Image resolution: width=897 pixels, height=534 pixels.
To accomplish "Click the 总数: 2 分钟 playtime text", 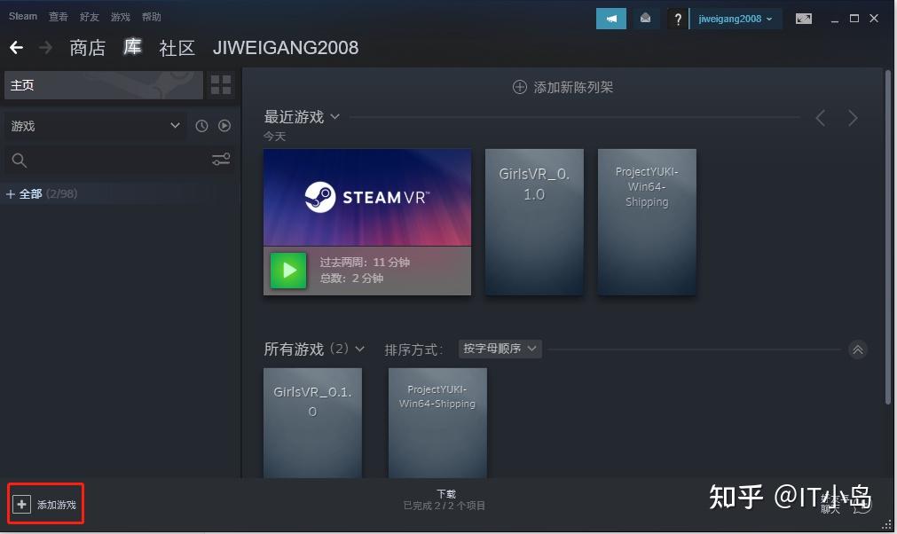I will tap(351, 279).
